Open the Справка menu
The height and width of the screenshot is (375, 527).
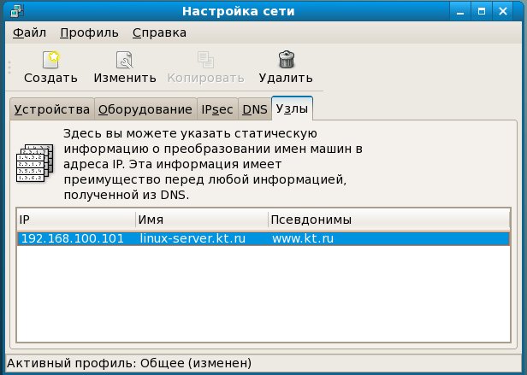(x=159, y=33)
